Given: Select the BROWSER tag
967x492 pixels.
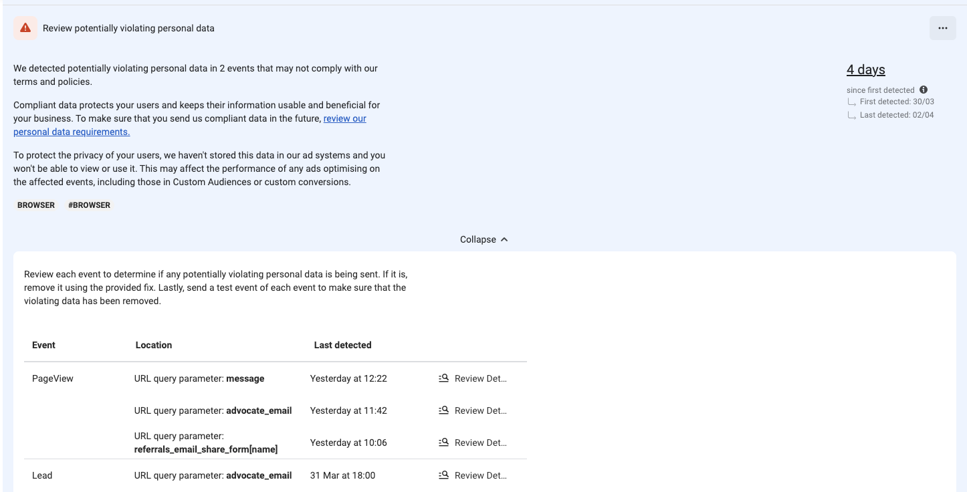Looking at the screenshot, I should click(x=35, y=205).
